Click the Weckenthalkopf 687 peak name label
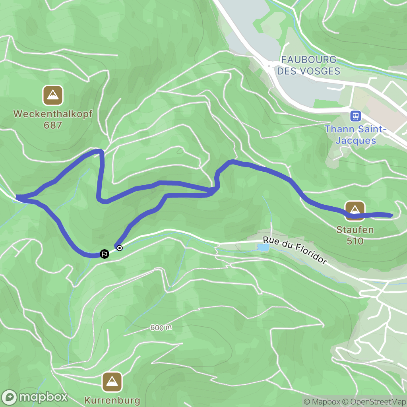The image size is (407, 407). (53, 119)
